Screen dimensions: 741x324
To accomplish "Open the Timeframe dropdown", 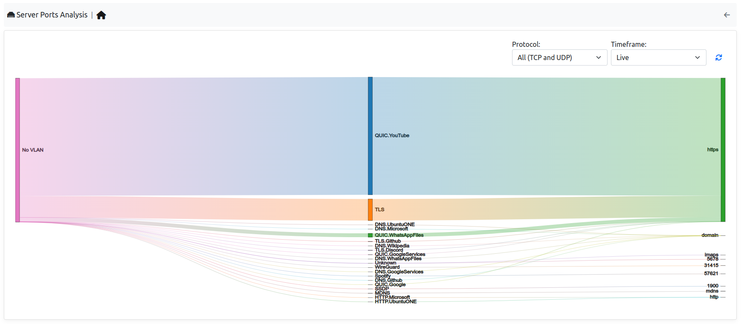I will (658, 57).
